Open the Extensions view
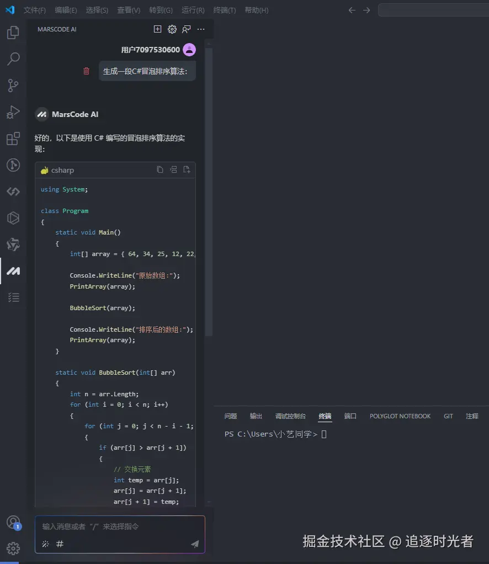The height and width of the screenshot is (564, 489). pyautogui.click(x=13, y=139)
